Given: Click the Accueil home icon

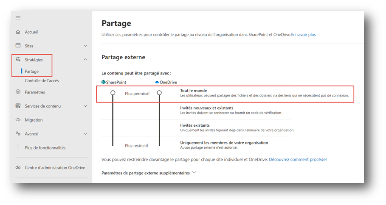Looking at the screenshot, I should click(x=18, y=32).
